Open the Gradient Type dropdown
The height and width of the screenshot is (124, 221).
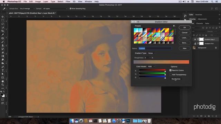(x=152, y=53)
